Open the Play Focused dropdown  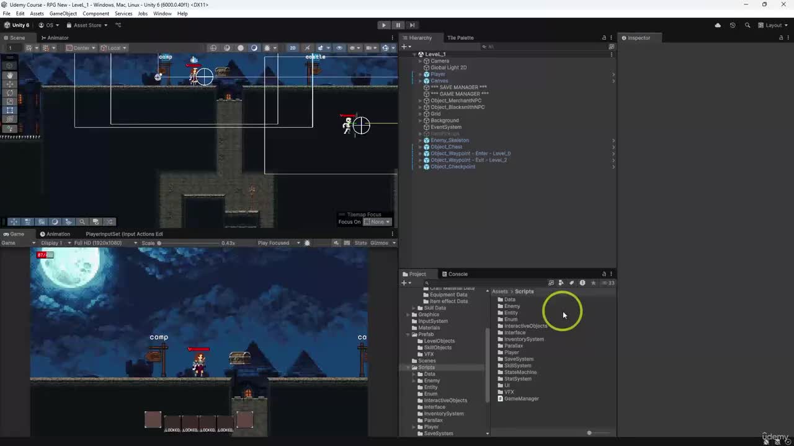pos(279,243)
